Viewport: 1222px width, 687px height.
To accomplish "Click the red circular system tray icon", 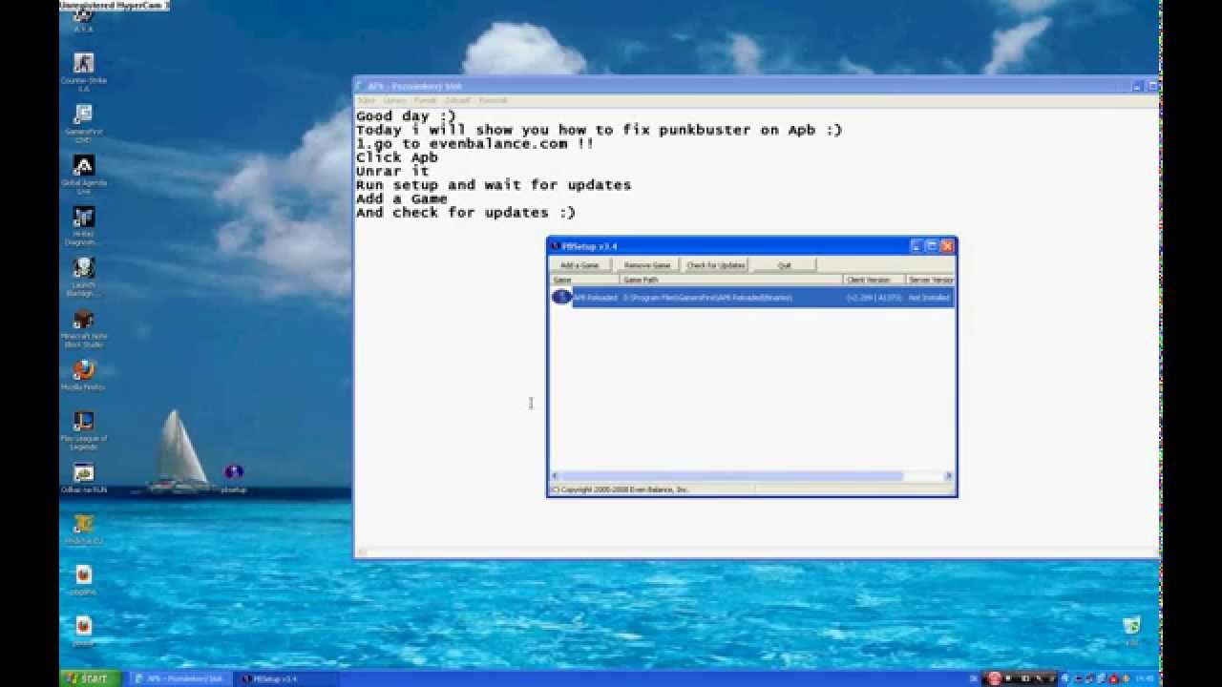I will pyautogui.click(x=994, y=678).
